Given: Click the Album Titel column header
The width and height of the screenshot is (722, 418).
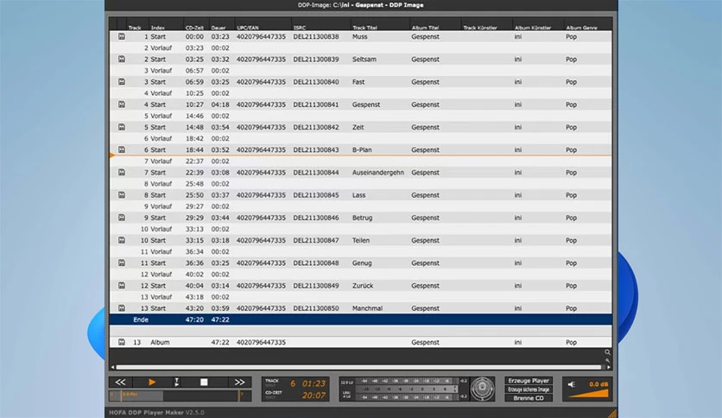Looking at the screenshot, I should tap(425, 28).
